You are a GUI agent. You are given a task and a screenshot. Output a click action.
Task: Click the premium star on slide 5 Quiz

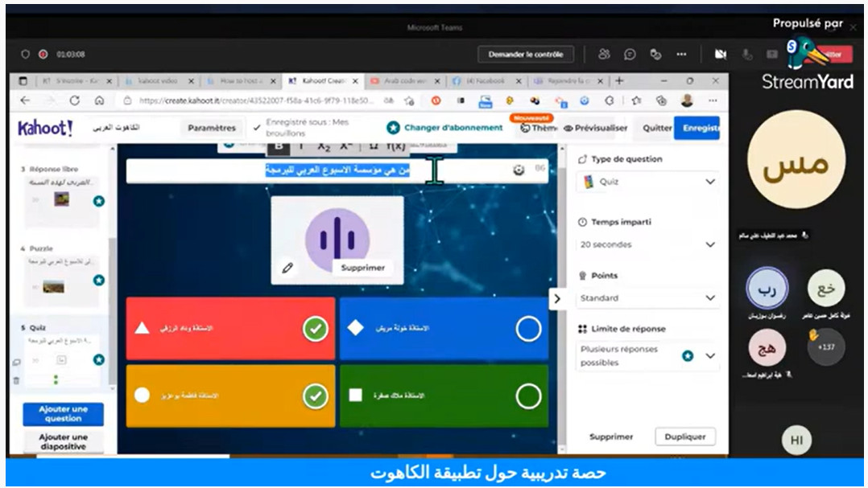[98, 360]
